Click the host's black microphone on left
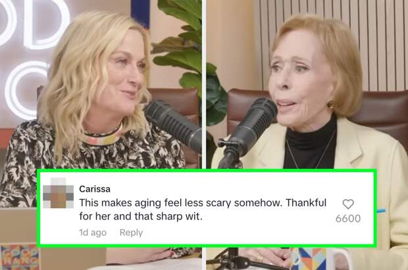 pos(174,125)
